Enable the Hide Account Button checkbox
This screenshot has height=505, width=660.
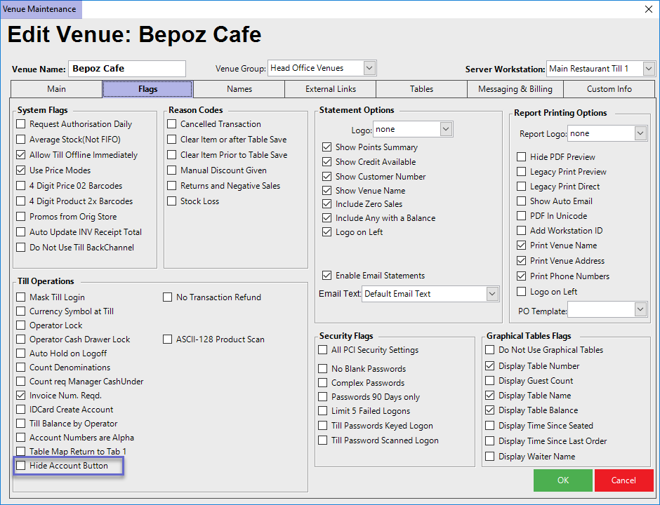click(21, 466)
